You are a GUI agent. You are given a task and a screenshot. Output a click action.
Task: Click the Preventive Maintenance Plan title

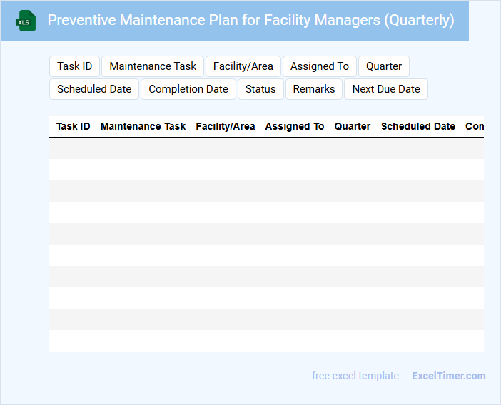(x=250, y=20)
